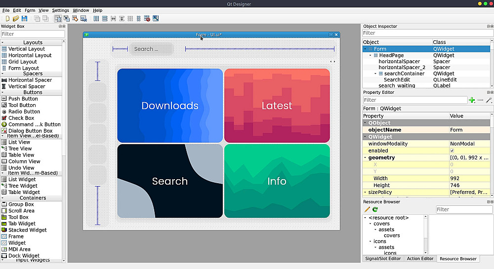
Task: Add dynamic property with green plus icon
Action: coord(472,100)
